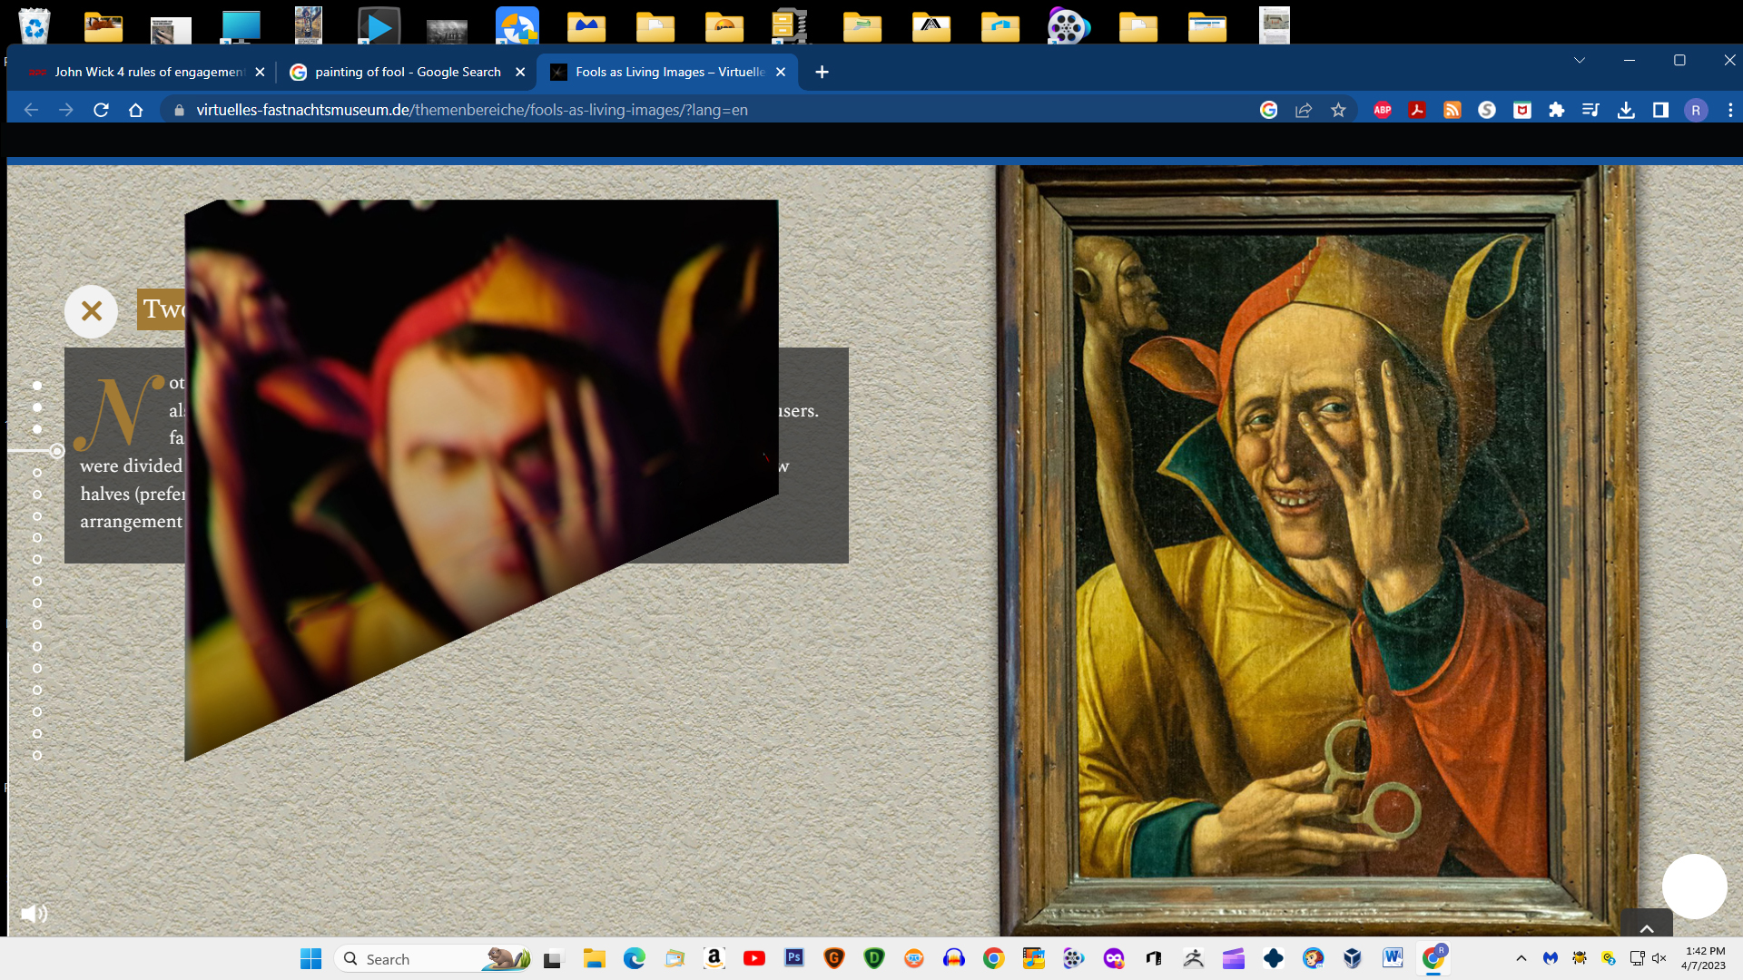Open Chrome three-dot menu
Screen dimensions: 1743x980
[1730, 110]
